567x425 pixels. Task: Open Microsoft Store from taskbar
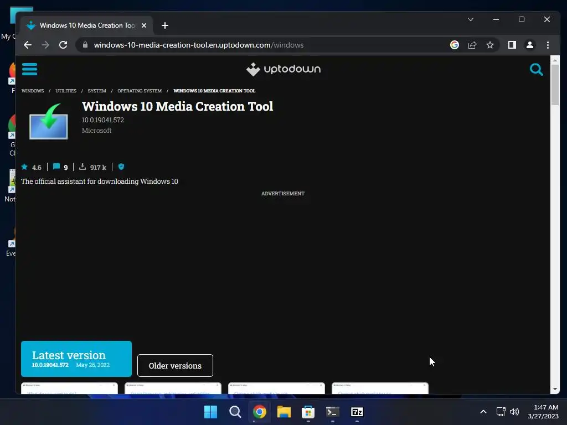click(308, 412)
